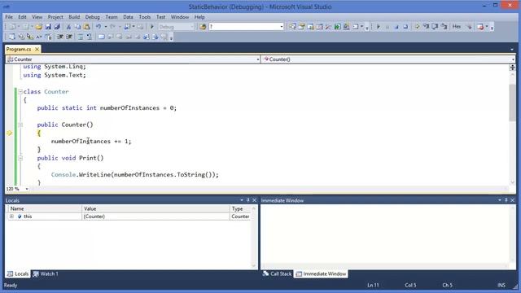
Task: Collapse the Print() method outlining node
Action: pos(20,158)
